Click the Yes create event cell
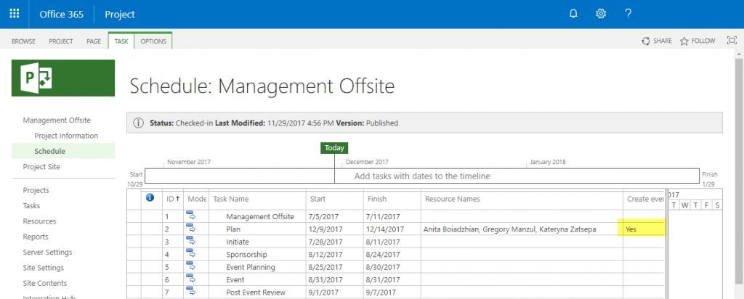744x299 pixels. [x=644, y=229]
